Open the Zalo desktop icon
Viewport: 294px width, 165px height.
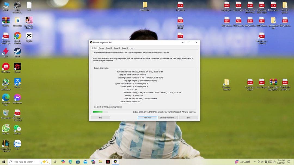[x=17, y=143]
